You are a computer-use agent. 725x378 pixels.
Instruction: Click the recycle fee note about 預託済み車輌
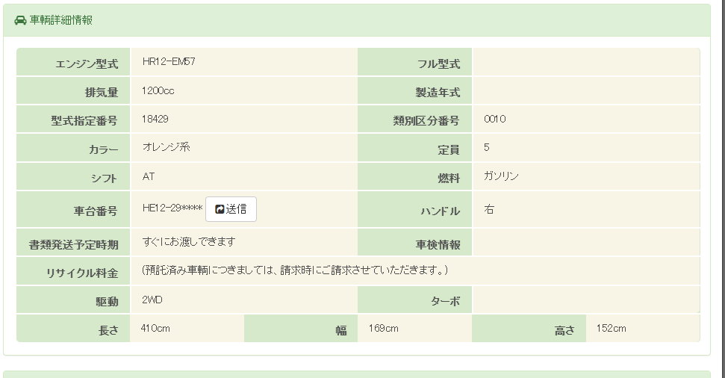pyautogui.click(x=295, y=270)
